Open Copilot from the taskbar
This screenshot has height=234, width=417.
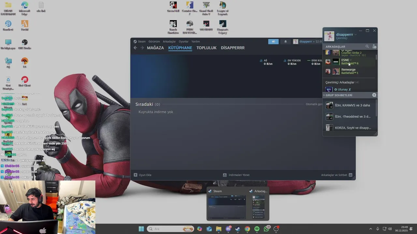(200, 229)
